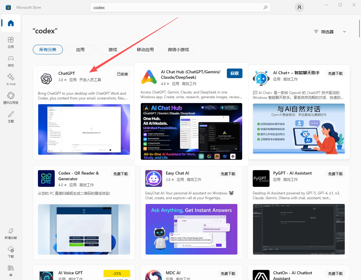Open AI Hub from the sidebar
Image resolution: width=361 pixels, height=280 pixels.
11,80
